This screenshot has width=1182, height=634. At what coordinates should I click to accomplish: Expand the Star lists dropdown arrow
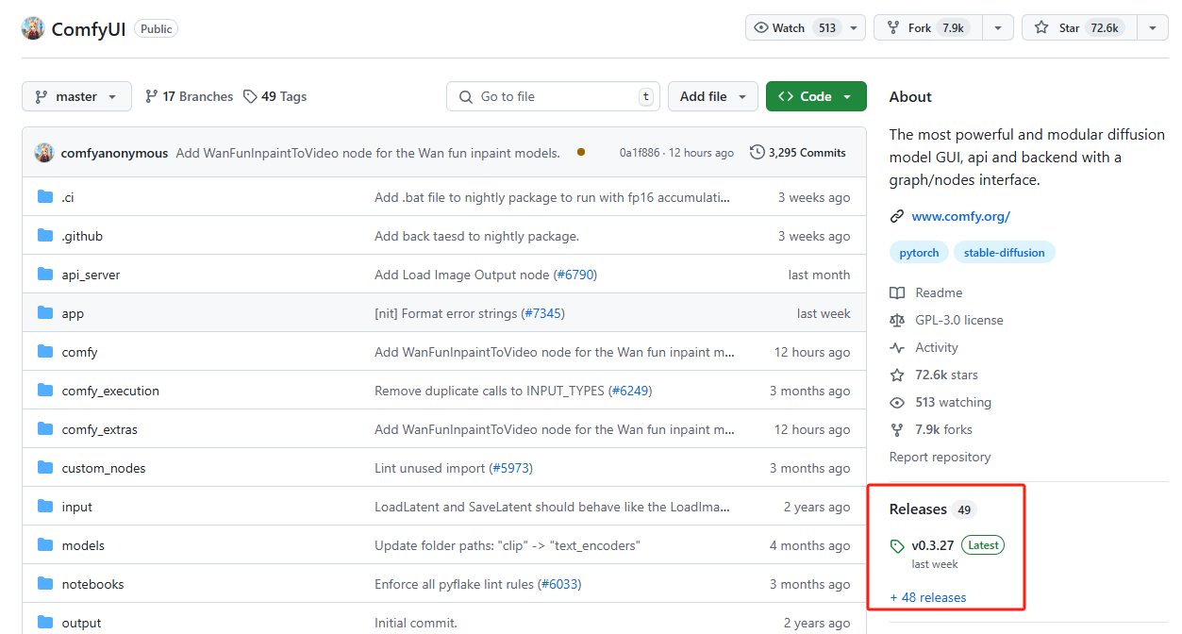click(x=1152, y=28)
